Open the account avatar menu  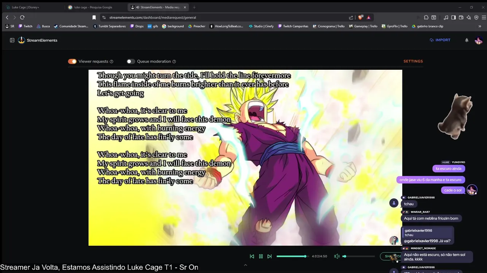[479, 40]
